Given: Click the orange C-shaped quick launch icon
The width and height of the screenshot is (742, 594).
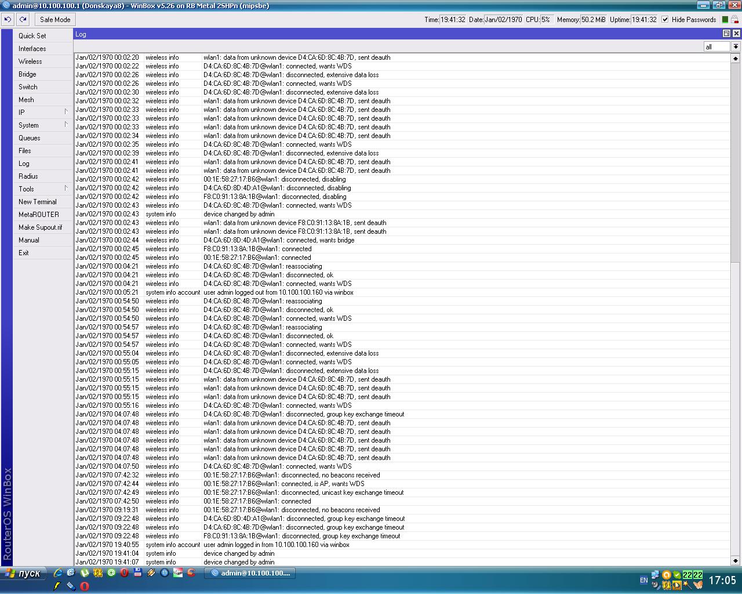Looking at the screenshot, I should coord(191,573).
